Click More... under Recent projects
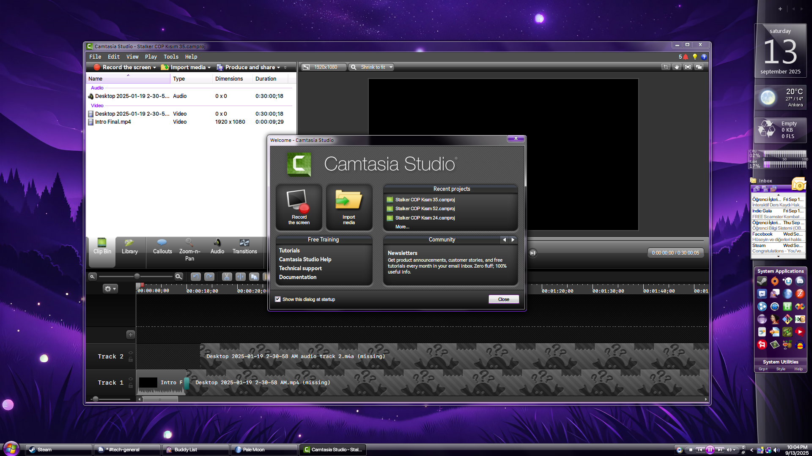812x456 pixels. 402,227
